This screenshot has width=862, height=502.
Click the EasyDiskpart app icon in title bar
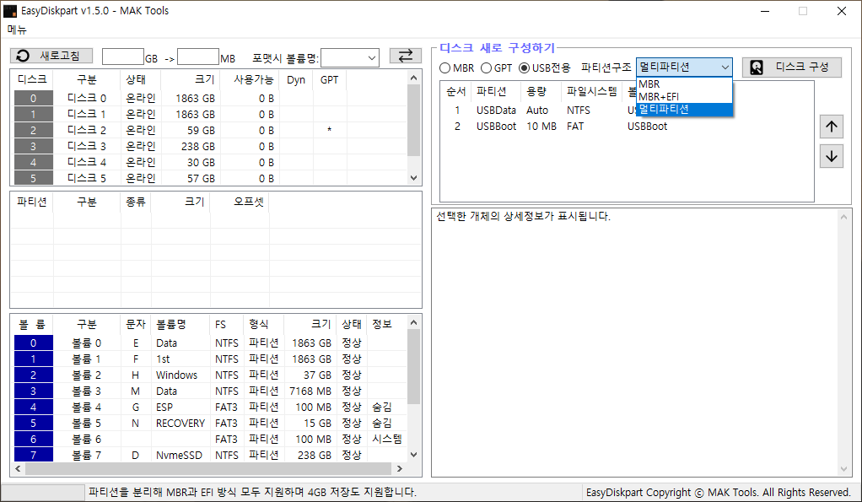click(x=10, y=10)
